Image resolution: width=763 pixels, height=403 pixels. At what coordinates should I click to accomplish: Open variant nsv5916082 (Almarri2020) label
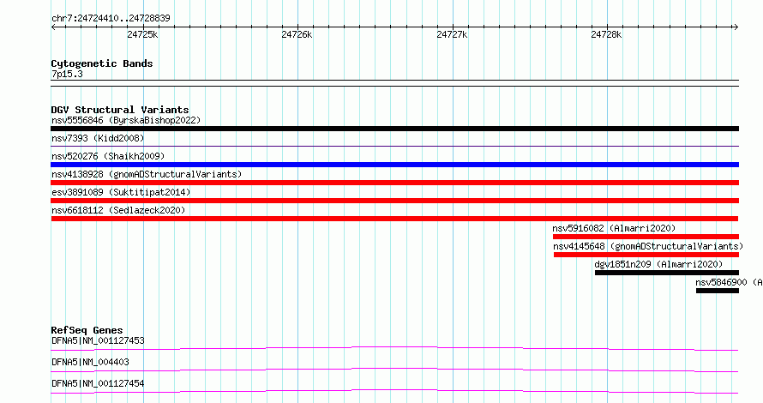614,228
